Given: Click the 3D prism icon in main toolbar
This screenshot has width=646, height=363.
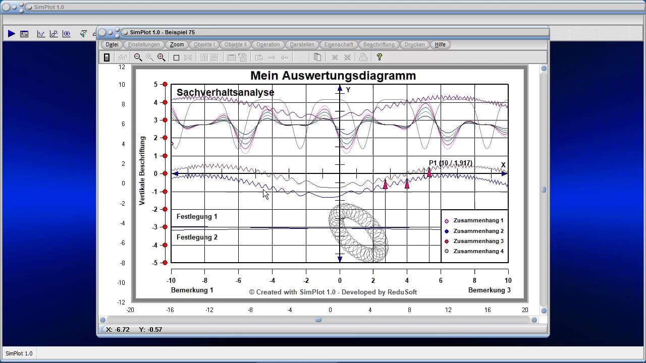Looking at the screenshot, I should [83, 34].
